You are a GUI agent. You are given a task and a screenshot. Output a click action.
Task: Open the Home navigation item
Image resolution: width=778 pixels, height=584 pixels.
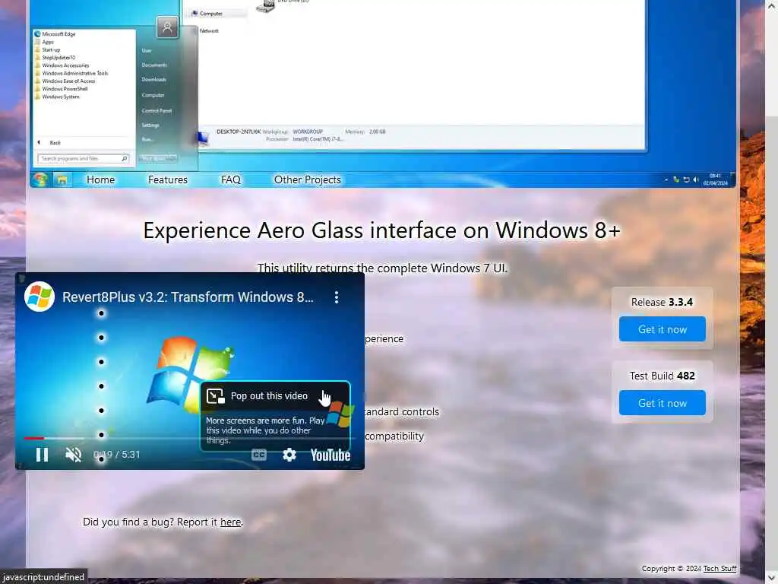click(x=100, y=179)
